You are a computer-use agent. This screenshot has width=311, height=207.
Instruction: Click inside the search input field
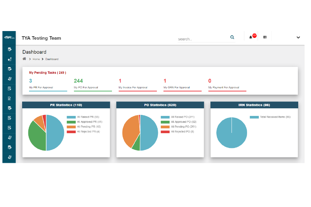203,39
